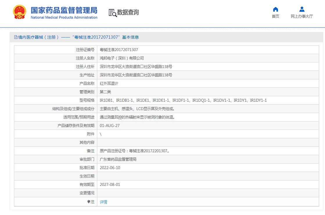Click product name 红外耳温计
Viewport: 325px width, 215px height.
[109, 84]
